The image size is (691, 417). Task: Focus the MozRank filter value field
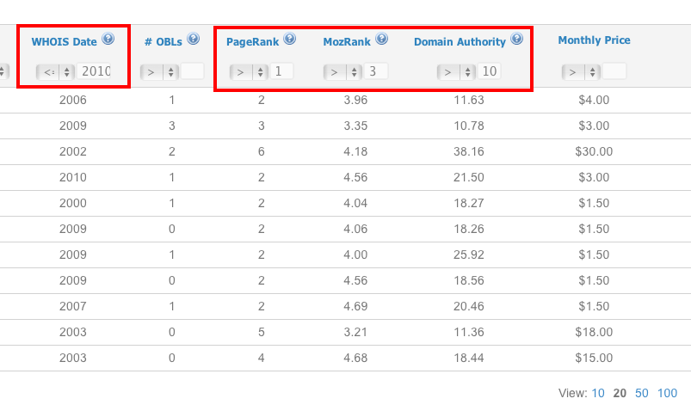[x=376, y=72]
